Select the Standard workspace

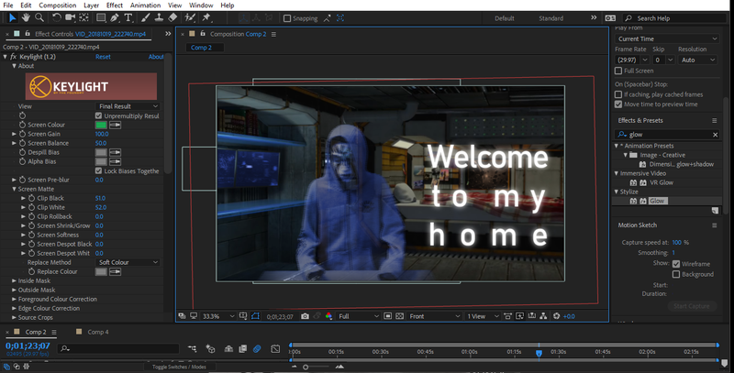(551, 18)
